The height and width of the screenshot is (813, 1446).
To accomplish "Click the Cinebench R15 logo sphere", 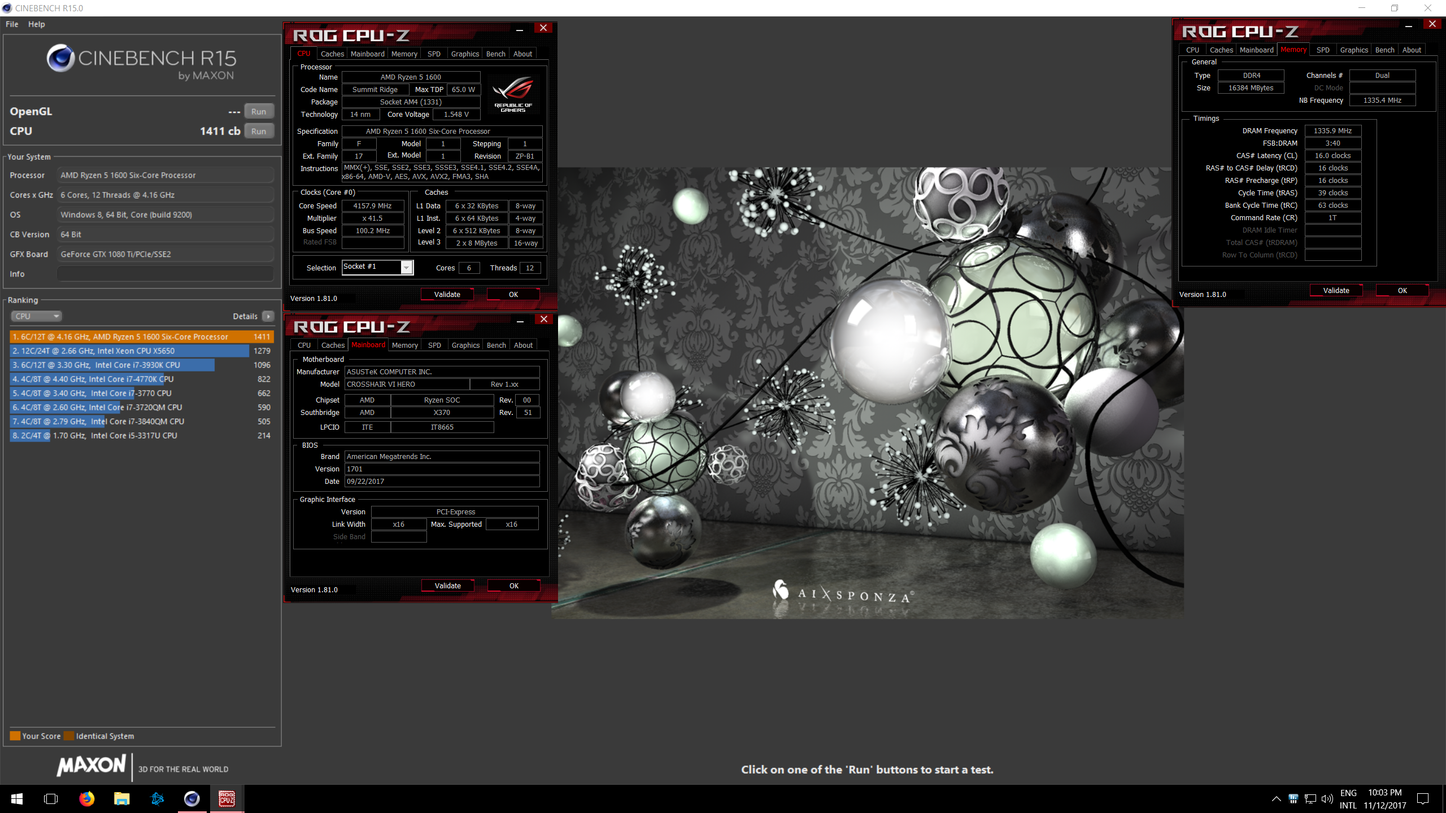I will pyautogui.click(x=60, y=58).
